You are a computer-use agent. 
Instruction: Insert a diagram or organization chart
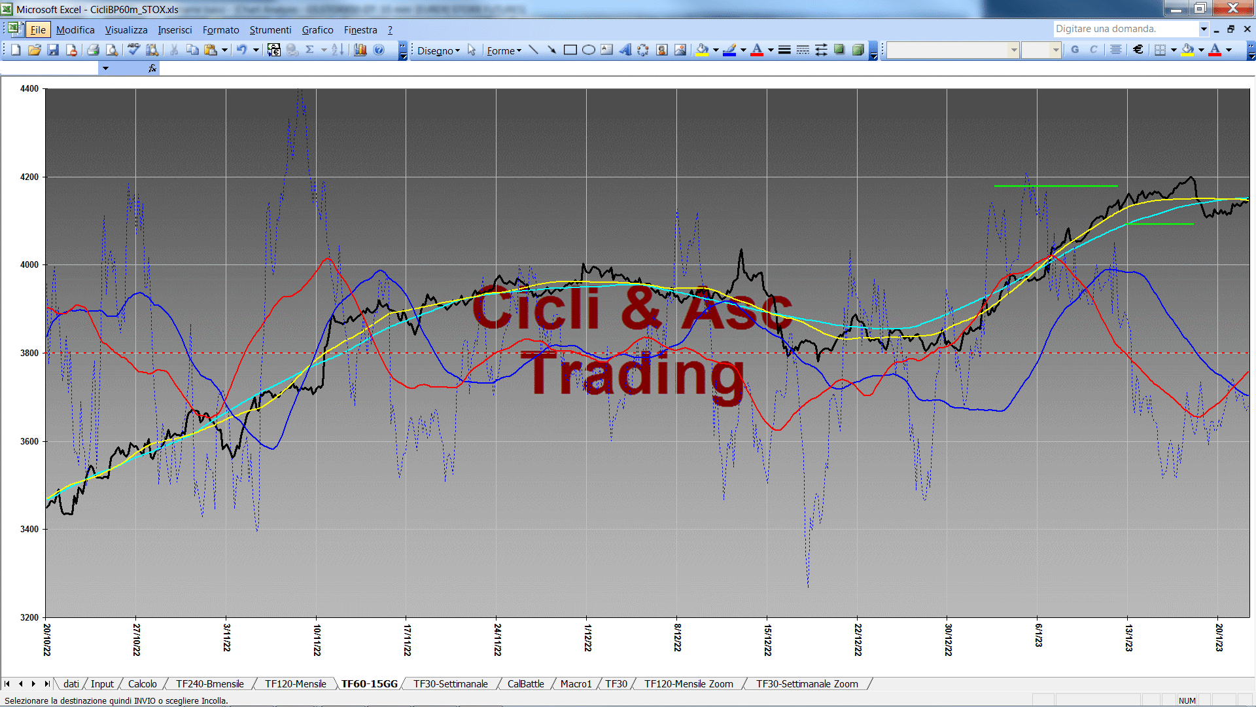(644, 50)
